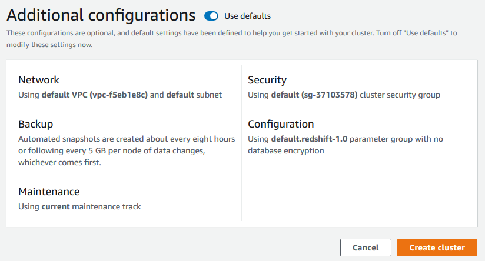The image size is (485, 261).
Task: Select the default.redshift-1.0 parameter group text
Action: [309, 139]
